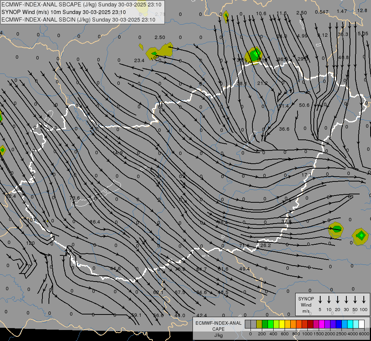Click the map value '61.6'
Screen dimensions: 371x341
coord(223,269)
